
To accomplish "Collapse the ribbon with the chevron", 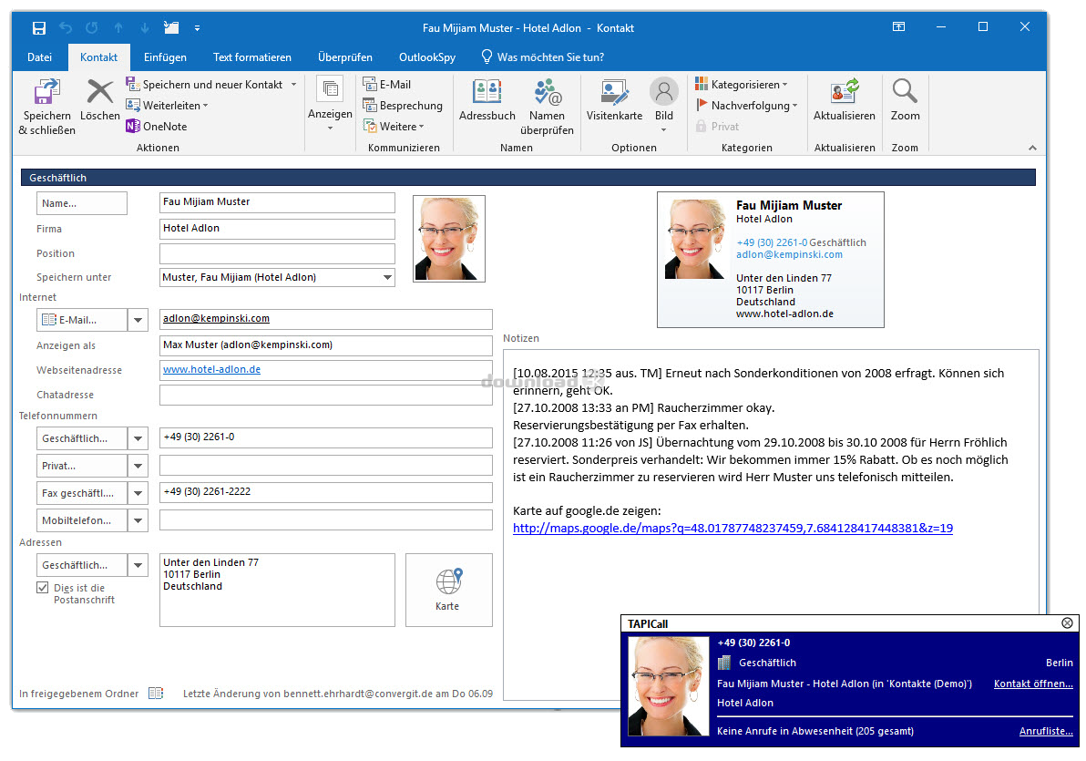I will click(x=1032, y=148).
